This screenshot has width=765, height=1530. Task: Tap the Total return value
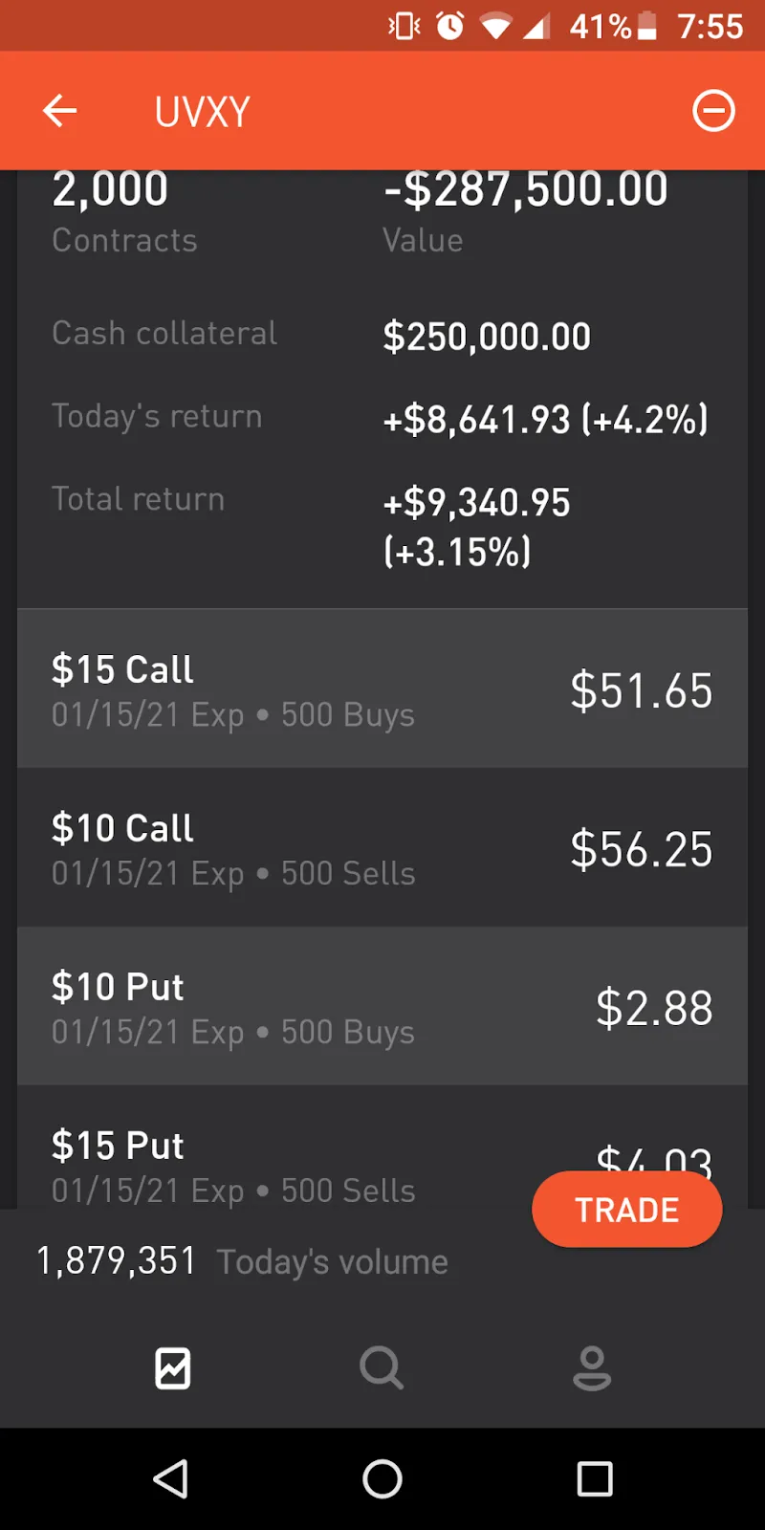[x=476, y=526]
